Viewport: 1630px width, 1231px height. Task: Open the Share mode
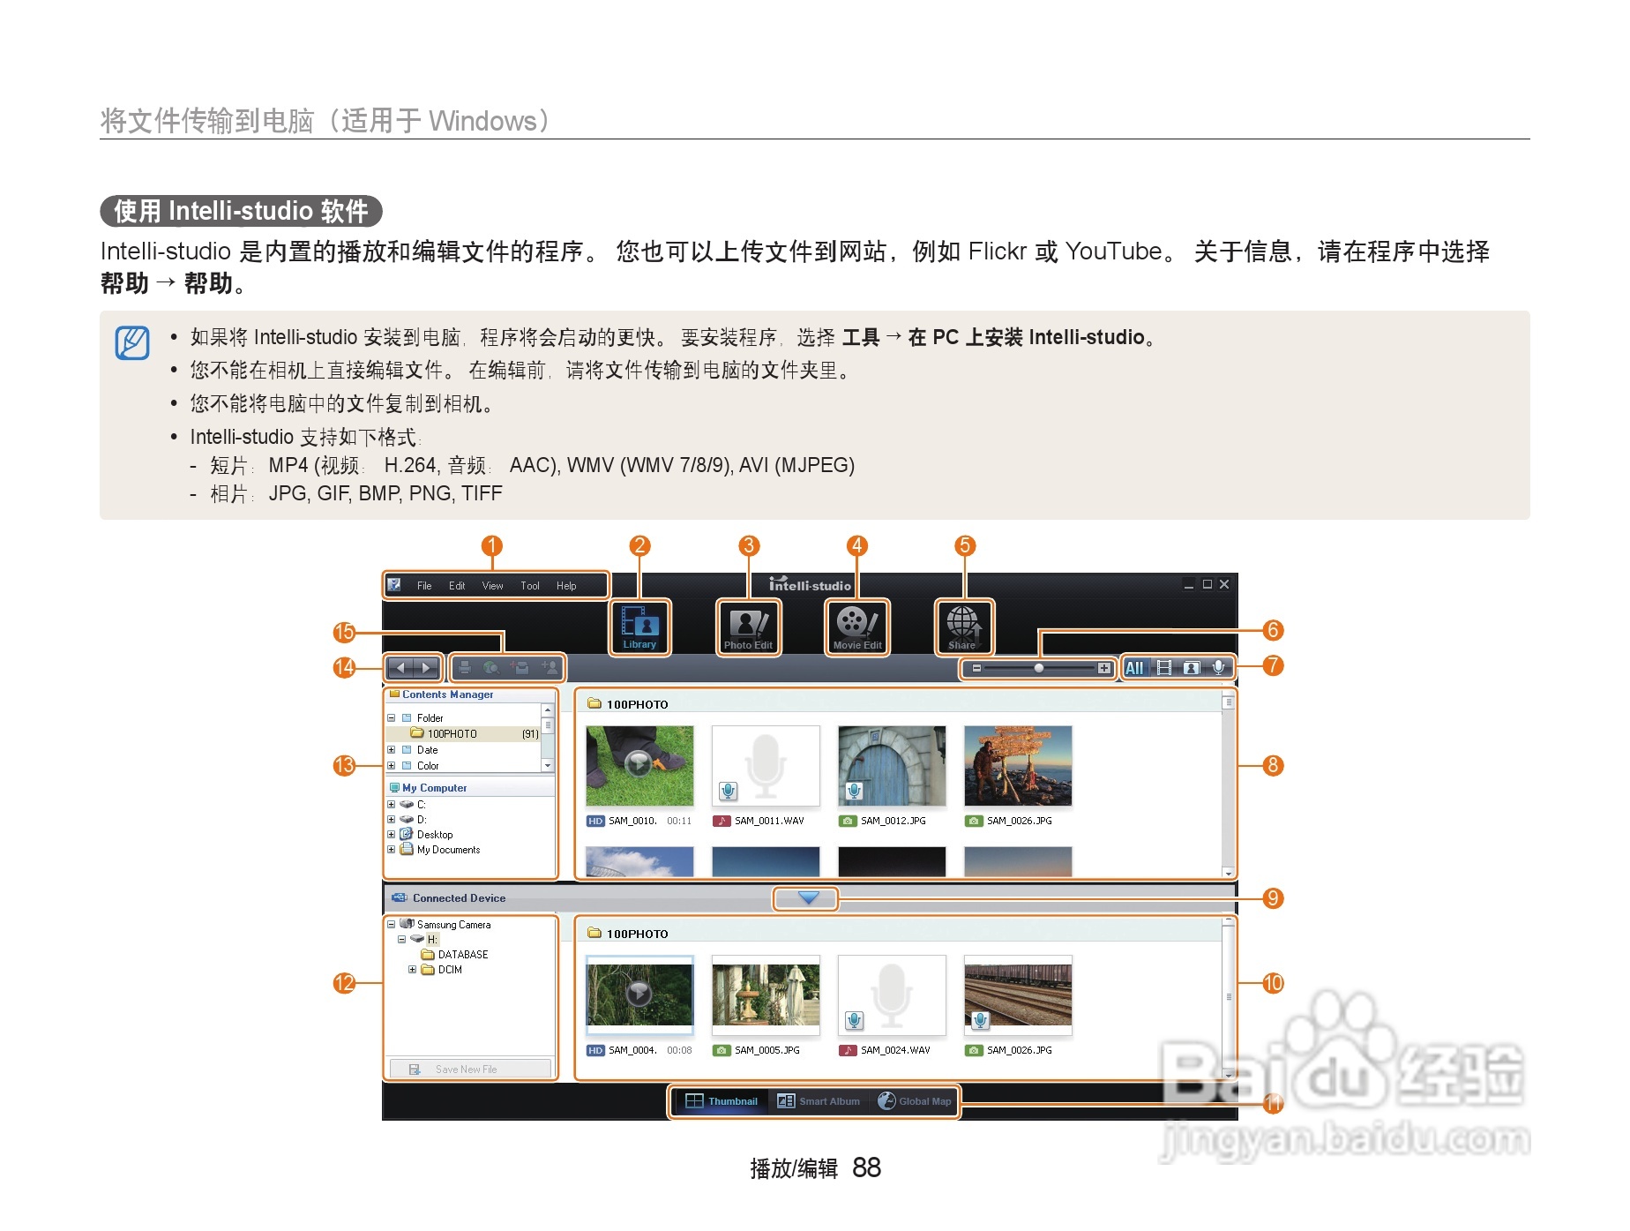963,627
